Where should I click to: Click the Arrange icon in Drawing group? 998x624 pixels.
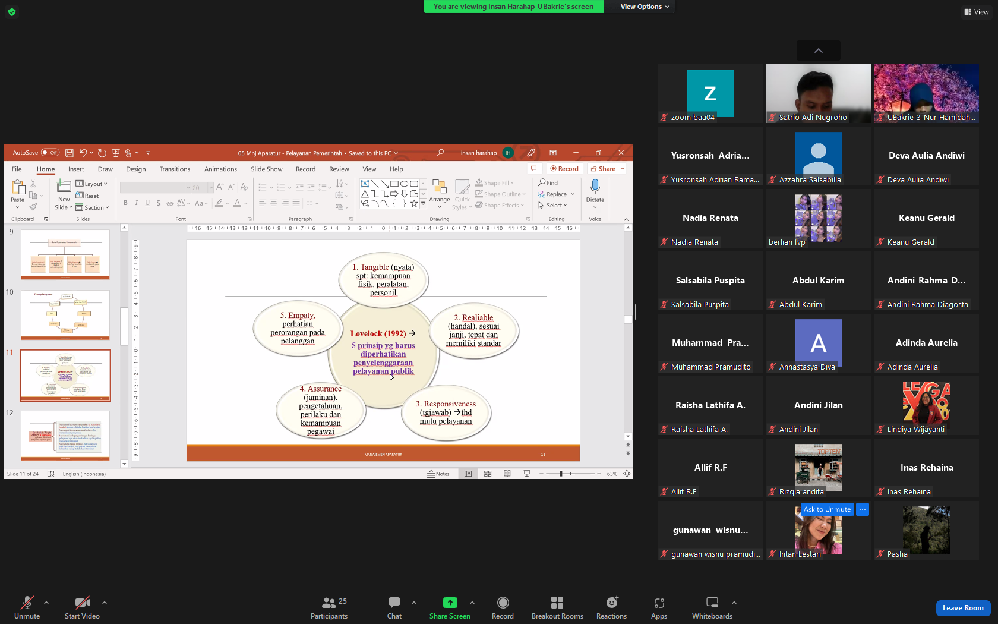pyautogui.click(x=440, y=191)
